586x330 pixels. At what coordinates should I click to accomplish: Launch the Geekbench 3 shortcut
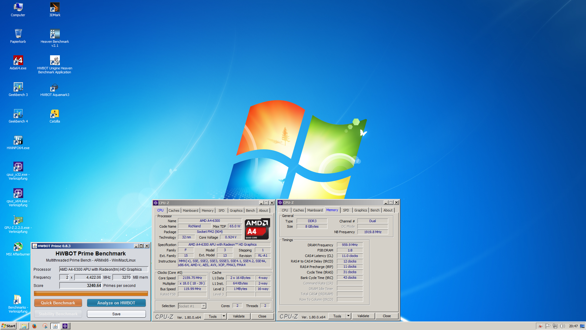pyautogui.click(x=18, y=89)
